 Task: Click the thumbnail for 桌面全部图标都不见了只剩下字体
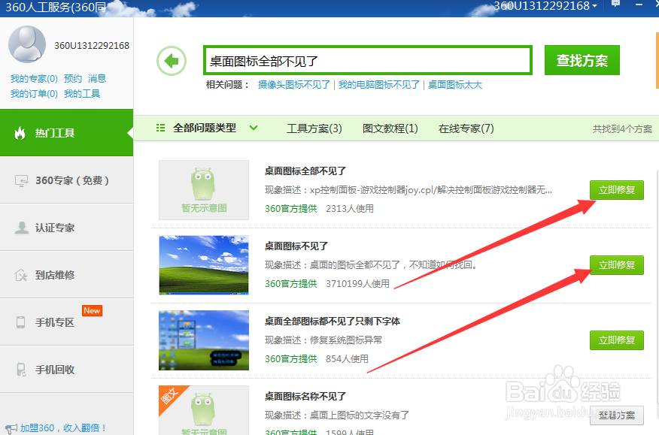[x=204, y=340]
